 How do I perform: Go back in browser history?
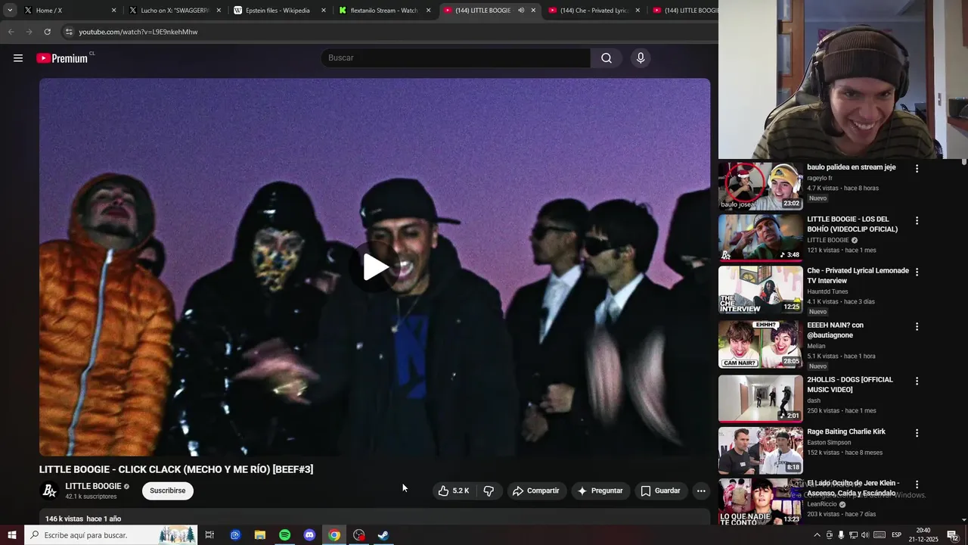tap(11, 32)
